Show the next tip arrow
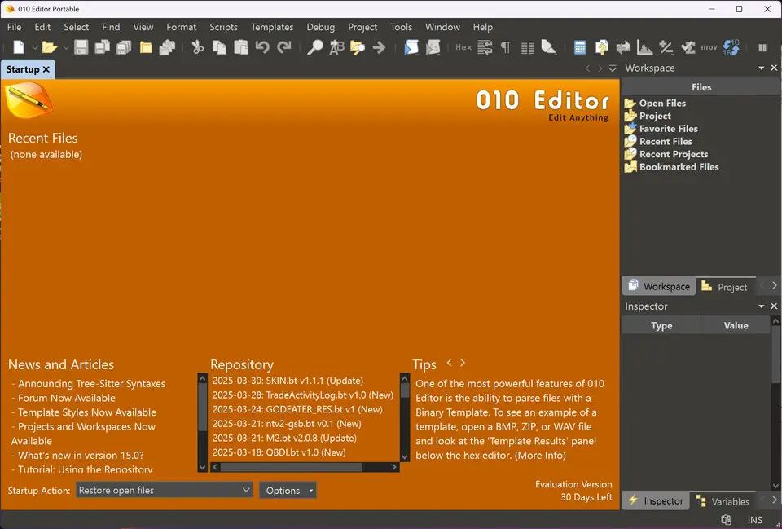 click(x=463, y=363)
